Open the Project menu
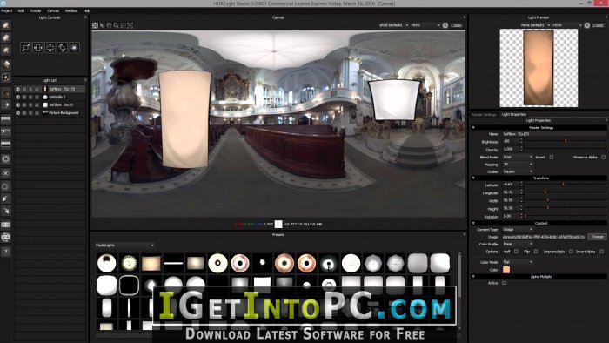Viewport: 609px width, 343px height. point(7,10)
